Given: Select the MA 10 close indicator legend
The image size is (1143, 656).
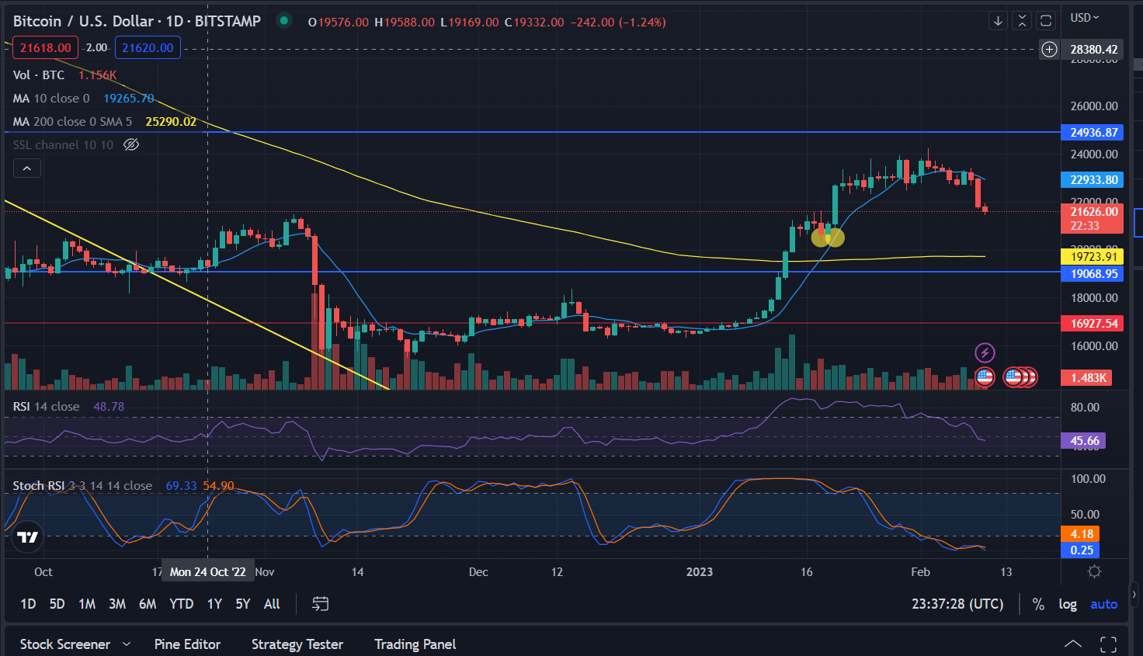Looking at the screenshot, I should point(51,99).
